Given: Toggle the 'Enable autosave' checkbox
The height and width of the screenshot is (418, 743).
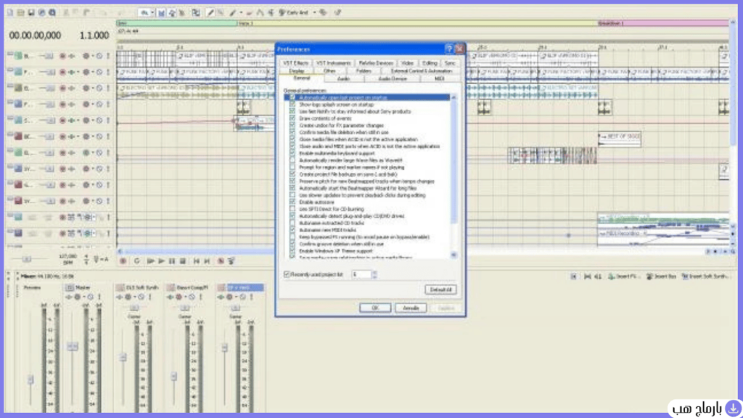Looking at the screenshot, I should [x=292, y=202].
